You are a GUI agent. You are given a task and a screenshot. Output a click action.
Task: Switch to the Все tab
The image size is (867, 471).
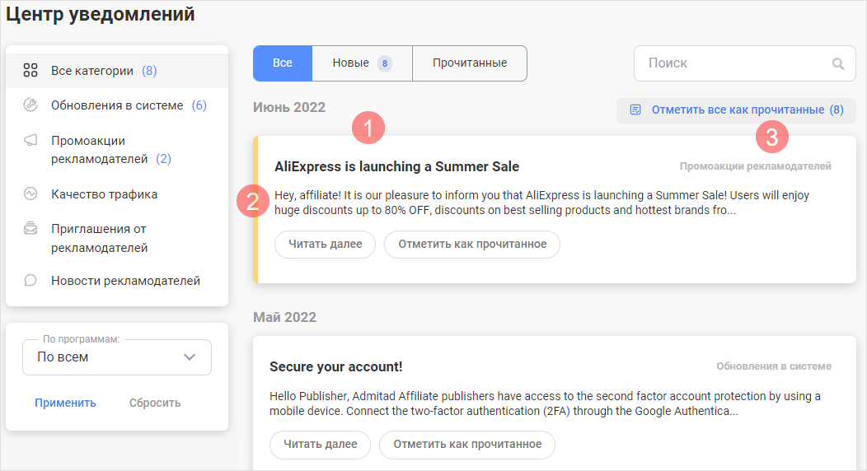(283, 63)
